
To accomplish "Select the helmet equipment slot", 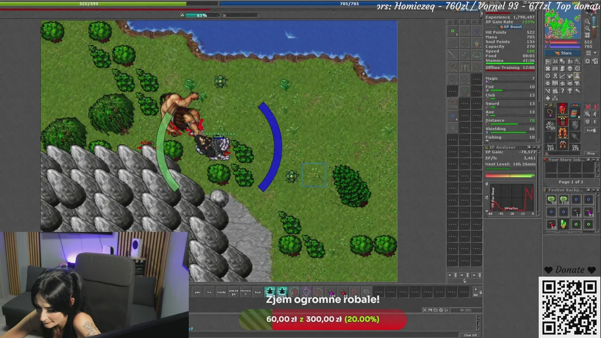I will click(x=562, y=108).
